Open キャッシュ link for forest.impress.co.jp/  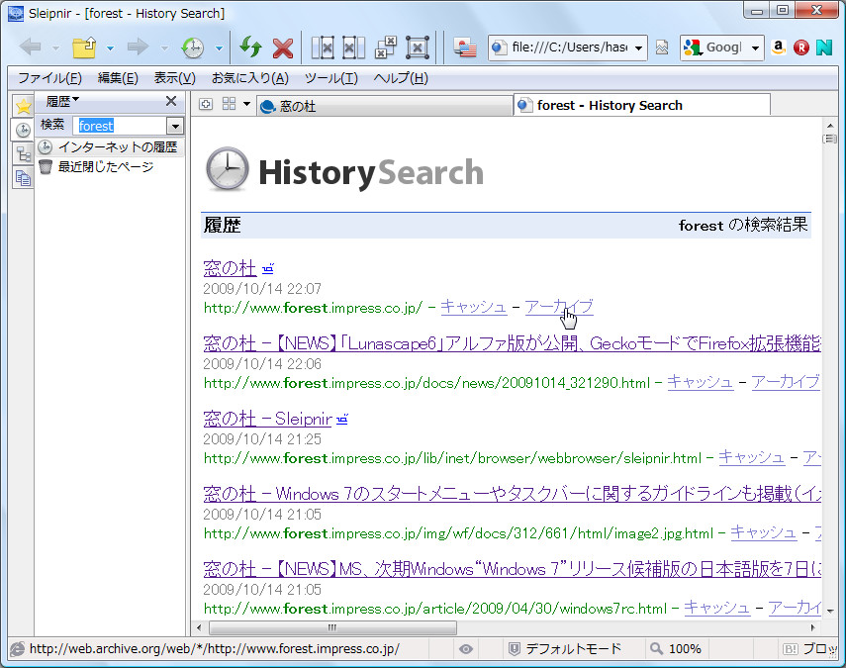pos(474,307)
